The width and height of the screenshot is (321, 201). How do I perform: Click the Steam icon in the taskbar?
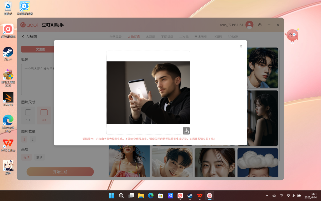click(190, 196)
